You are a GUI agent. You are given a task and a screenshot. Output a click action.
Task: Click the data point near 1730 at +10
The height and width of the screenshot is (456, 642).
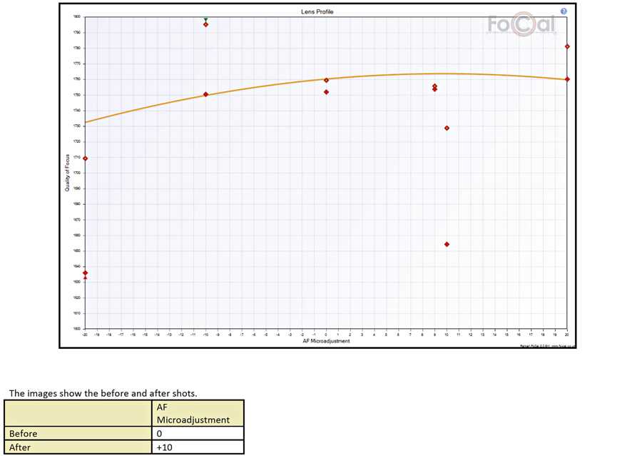447,128
